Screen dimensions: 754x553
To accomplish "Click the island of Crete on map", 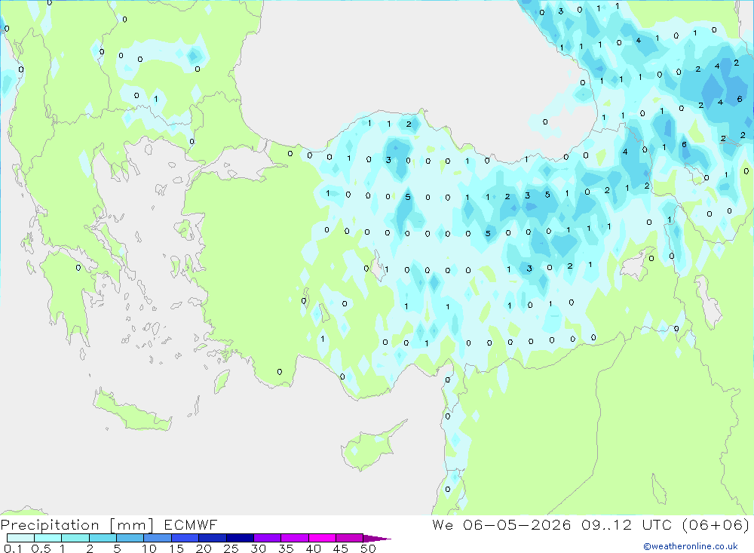I will coord(130,410).
